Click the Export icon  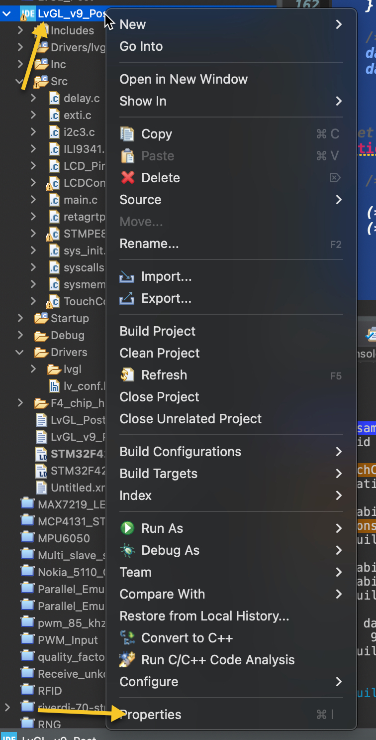[127, 299]
